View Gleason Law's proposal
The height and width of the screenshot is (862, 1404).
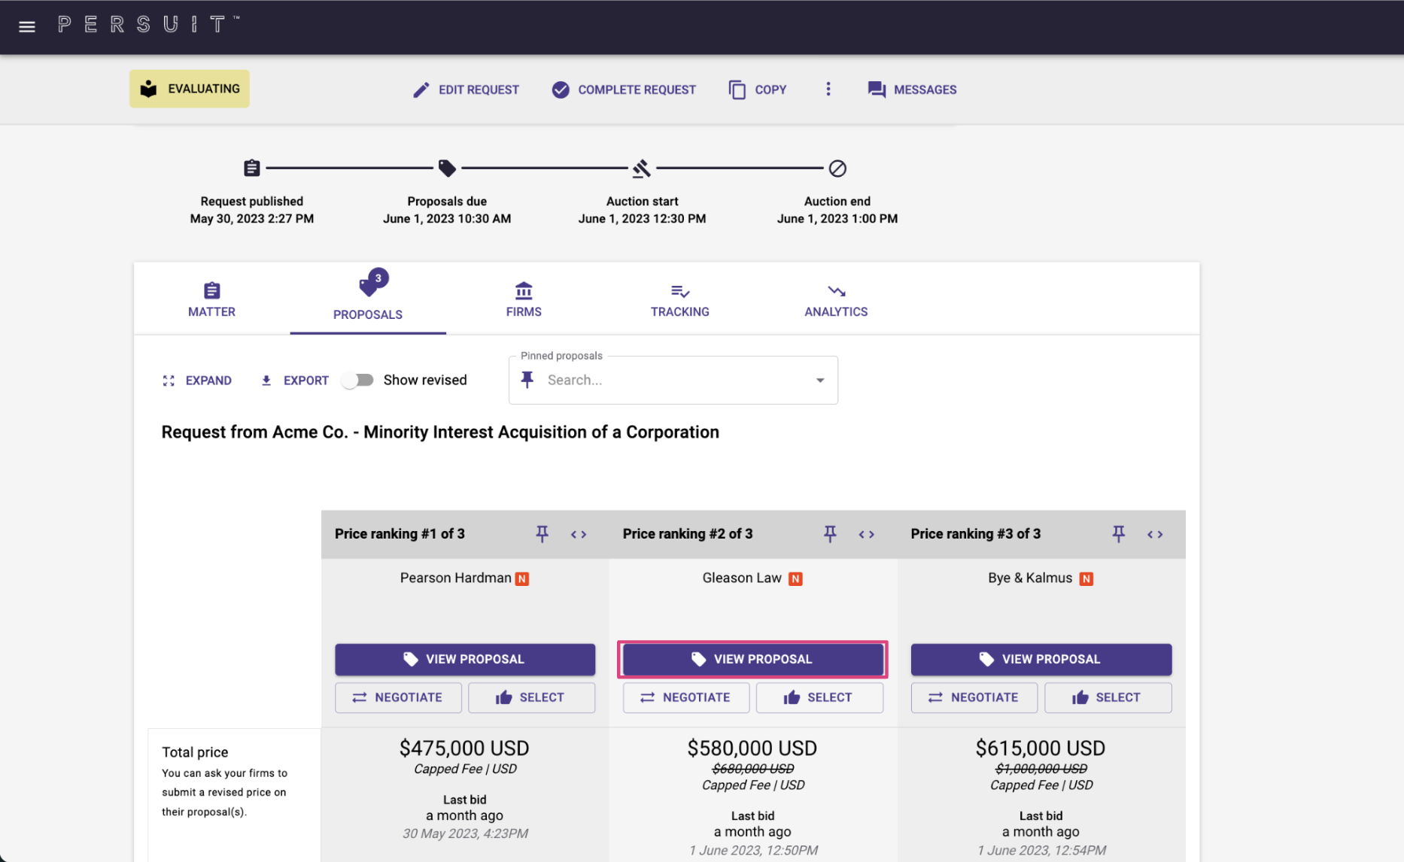pos(752,659)
